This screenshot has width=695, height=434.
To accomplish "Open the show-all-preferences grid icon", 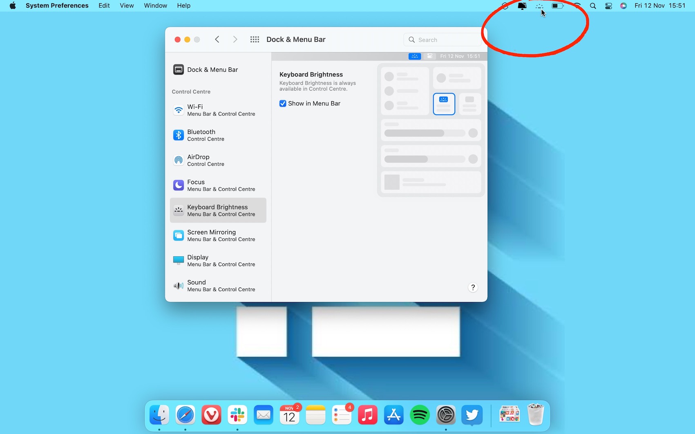I will pos(254,39).
